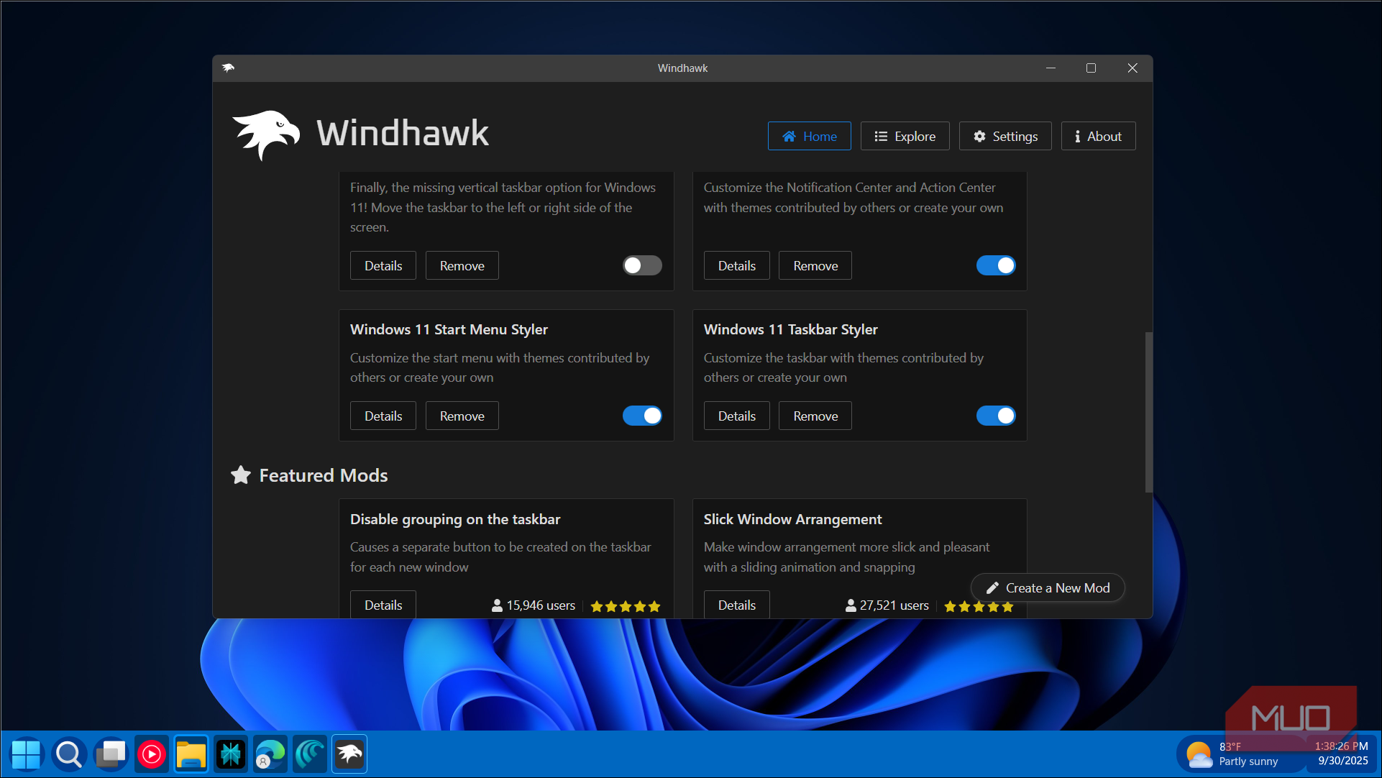Open the weather widget showing 83°F
This screenshot has width=1382, height=778.
tap(1239, 754)
